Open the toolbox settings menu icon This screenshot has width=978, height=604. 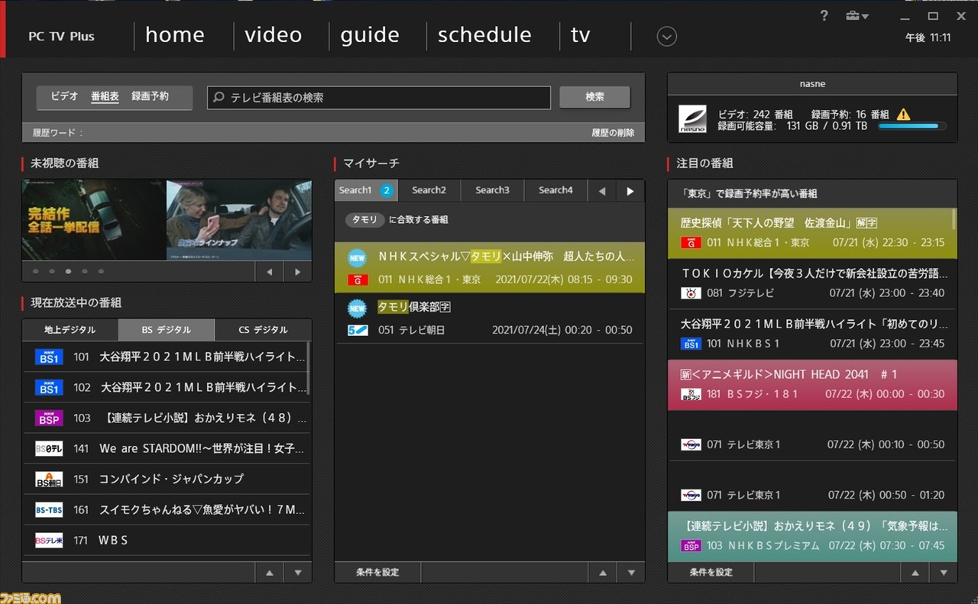(x=857, y=16)
